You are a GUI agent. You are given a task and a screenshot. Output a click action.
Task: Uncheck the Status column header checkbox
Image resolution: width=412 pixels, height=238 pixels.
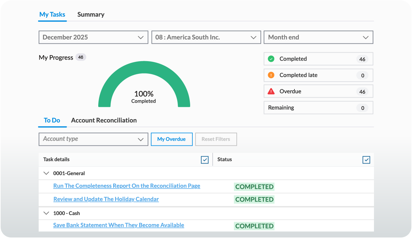[366, 160]
